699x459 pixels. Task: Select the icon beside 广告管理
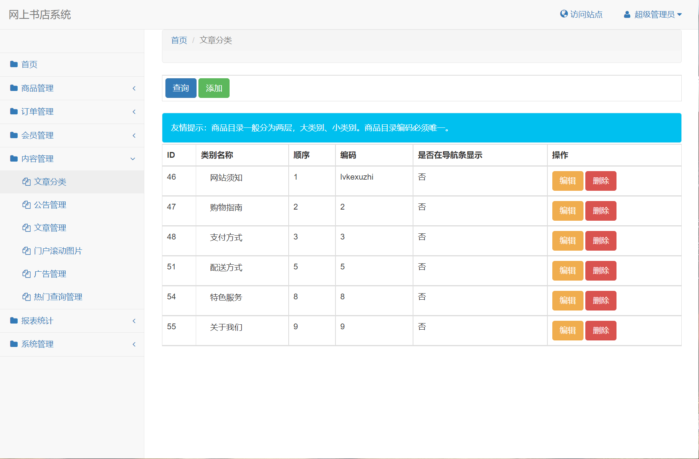26,274
